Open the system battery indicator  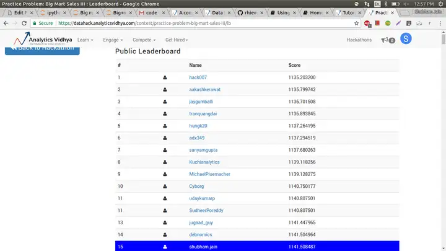[395, 4]
